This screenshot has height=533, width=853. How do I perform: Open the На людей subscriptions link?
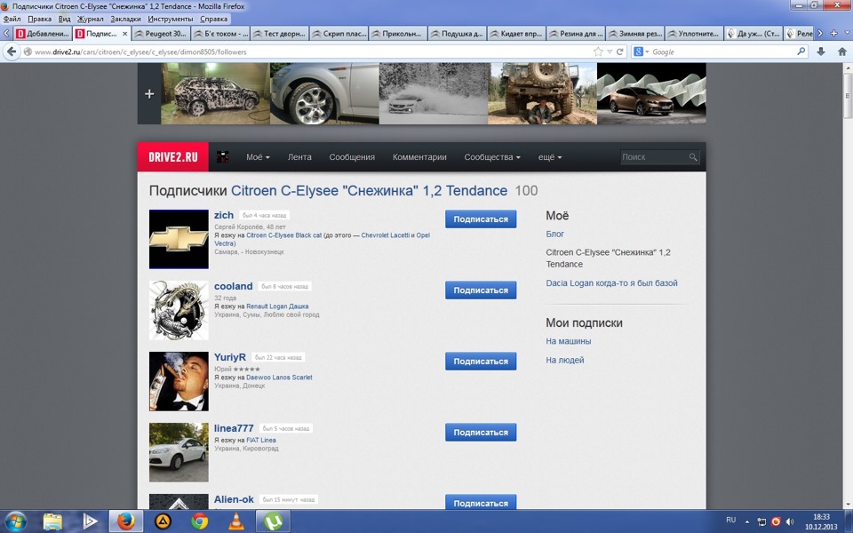tap(565, 360)
